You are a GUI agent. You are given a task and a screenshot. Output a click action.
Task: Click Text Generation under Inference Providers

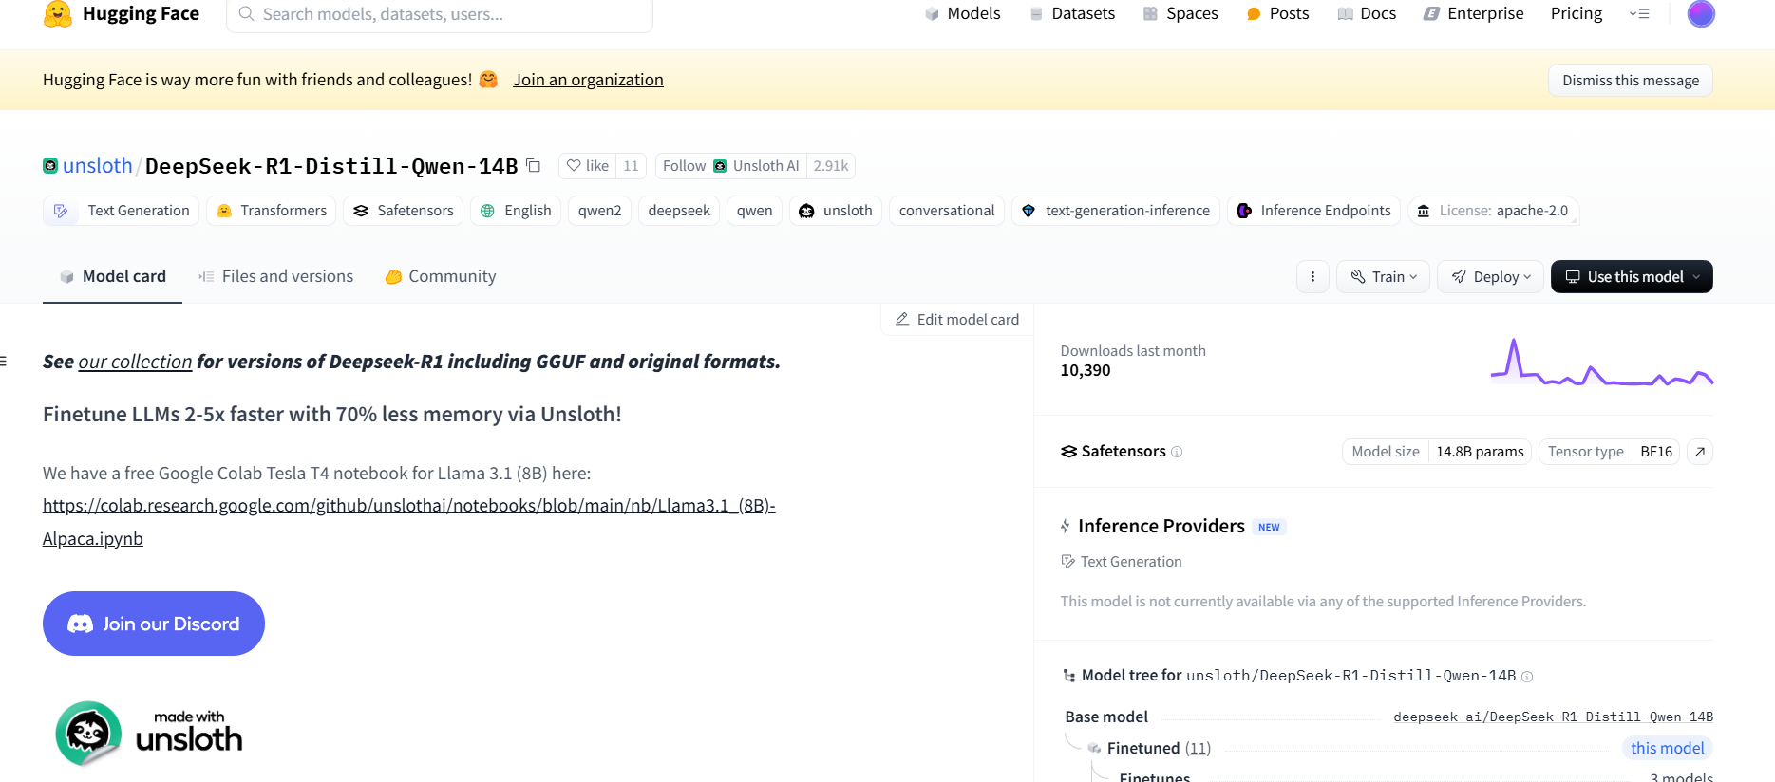pos(1122,562)
